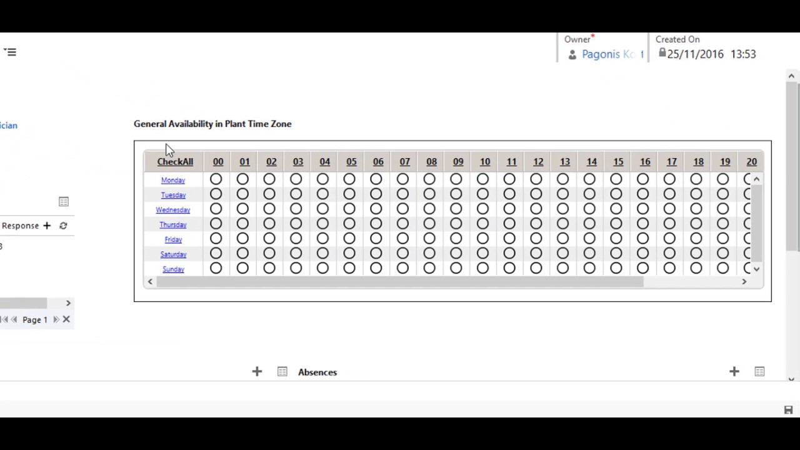This screenshot has width=800, height=450.
Task: Click plus icon left of Absences
Action: (257, 372)
